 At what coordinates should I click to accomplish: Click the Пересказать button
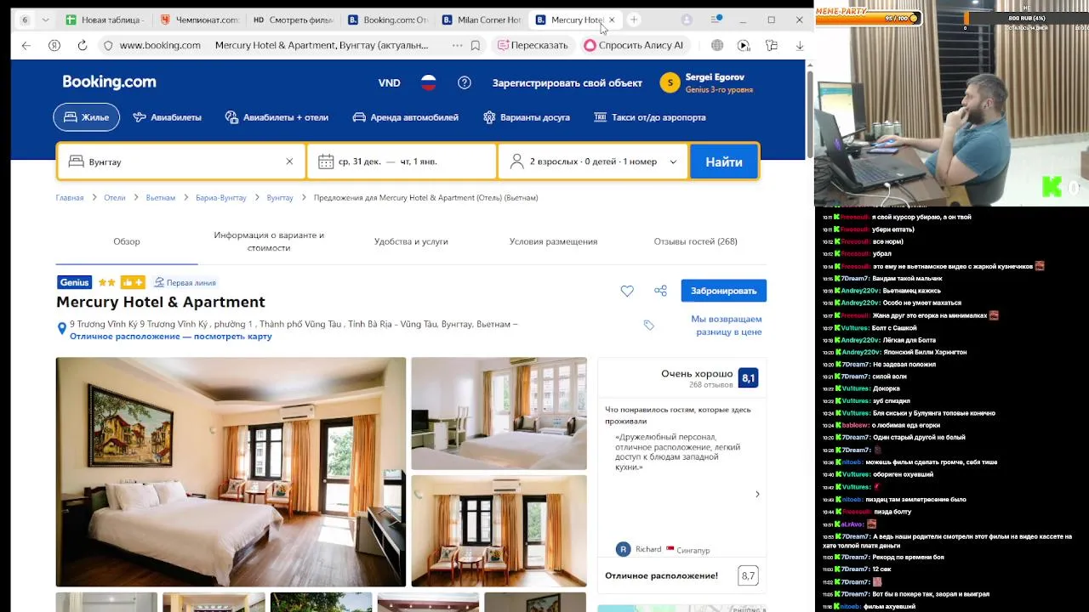pos(533,45)
